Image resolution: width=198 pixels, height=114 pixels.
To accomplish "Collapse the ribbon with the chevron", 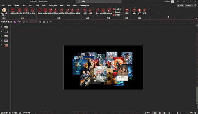I will coord(196,19).
